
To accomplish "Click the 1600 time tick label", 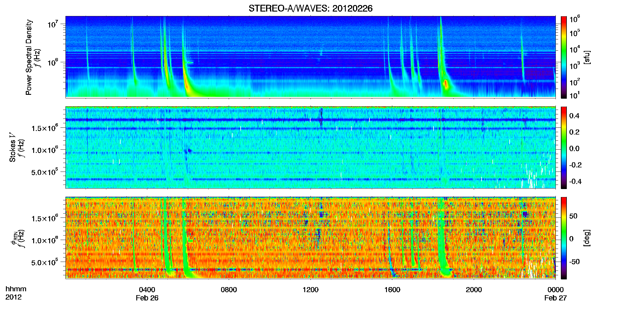I will point(392,290).
